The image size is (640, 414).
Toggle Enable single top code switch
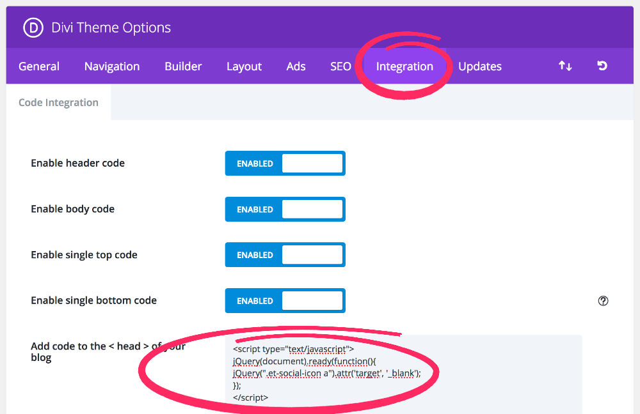tap(285, 255)
